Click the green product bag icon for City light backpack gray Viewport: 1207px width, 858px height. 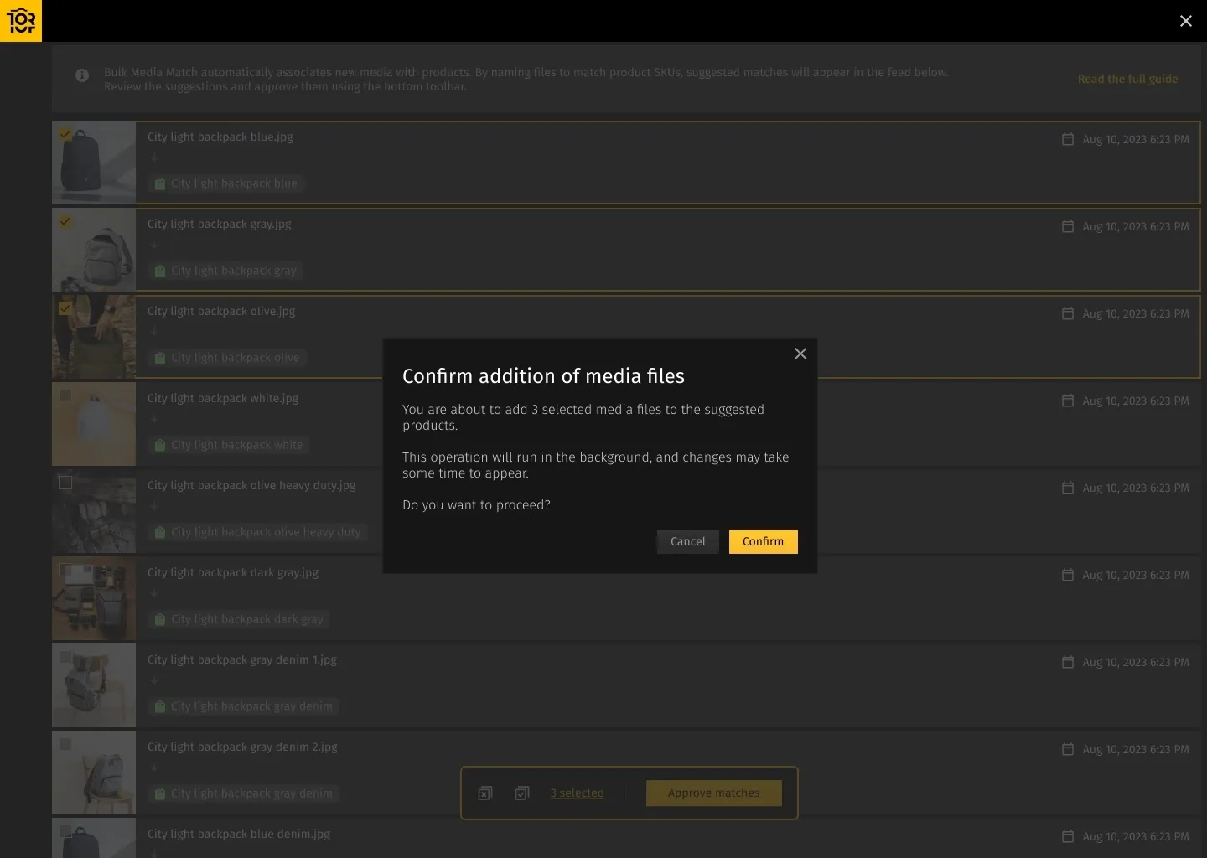pos(160,270)
